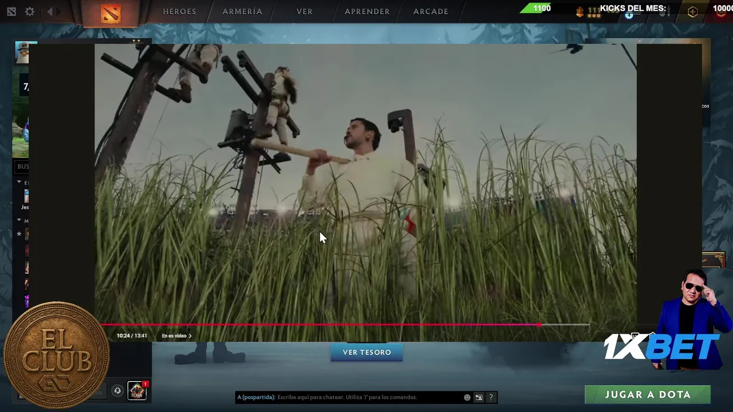Click the friends search field

(22, 167)
